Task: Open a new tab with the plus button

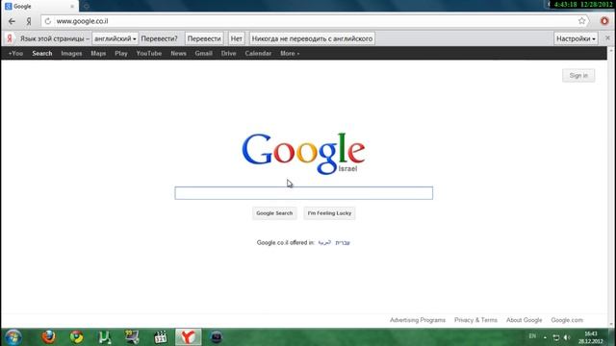Action: [x=87, y=7]
